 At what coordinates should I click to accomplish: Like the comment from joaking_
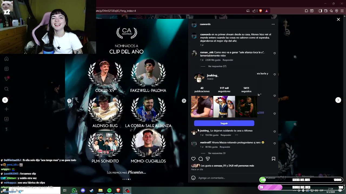tap(275, 131)
